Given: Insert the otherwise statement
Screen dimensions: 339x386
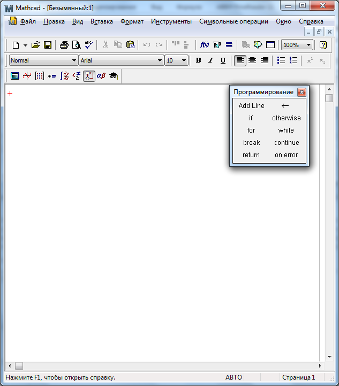Looking at the screenshot, I should [287, 118].
